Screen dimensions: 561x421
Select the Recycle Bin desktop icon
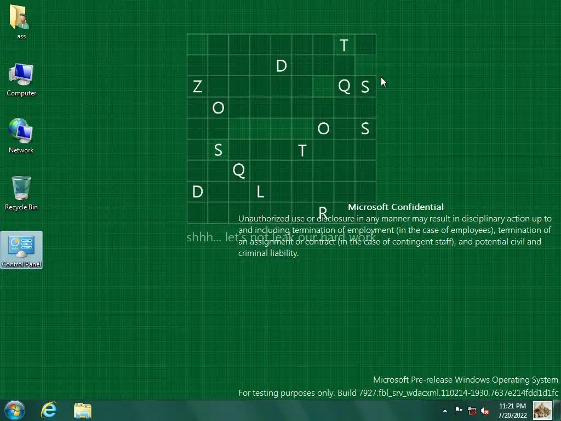(x=21, y=194)
